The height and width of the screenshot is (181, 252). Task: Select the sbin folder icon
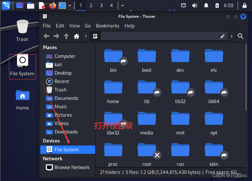pos(214,150)
